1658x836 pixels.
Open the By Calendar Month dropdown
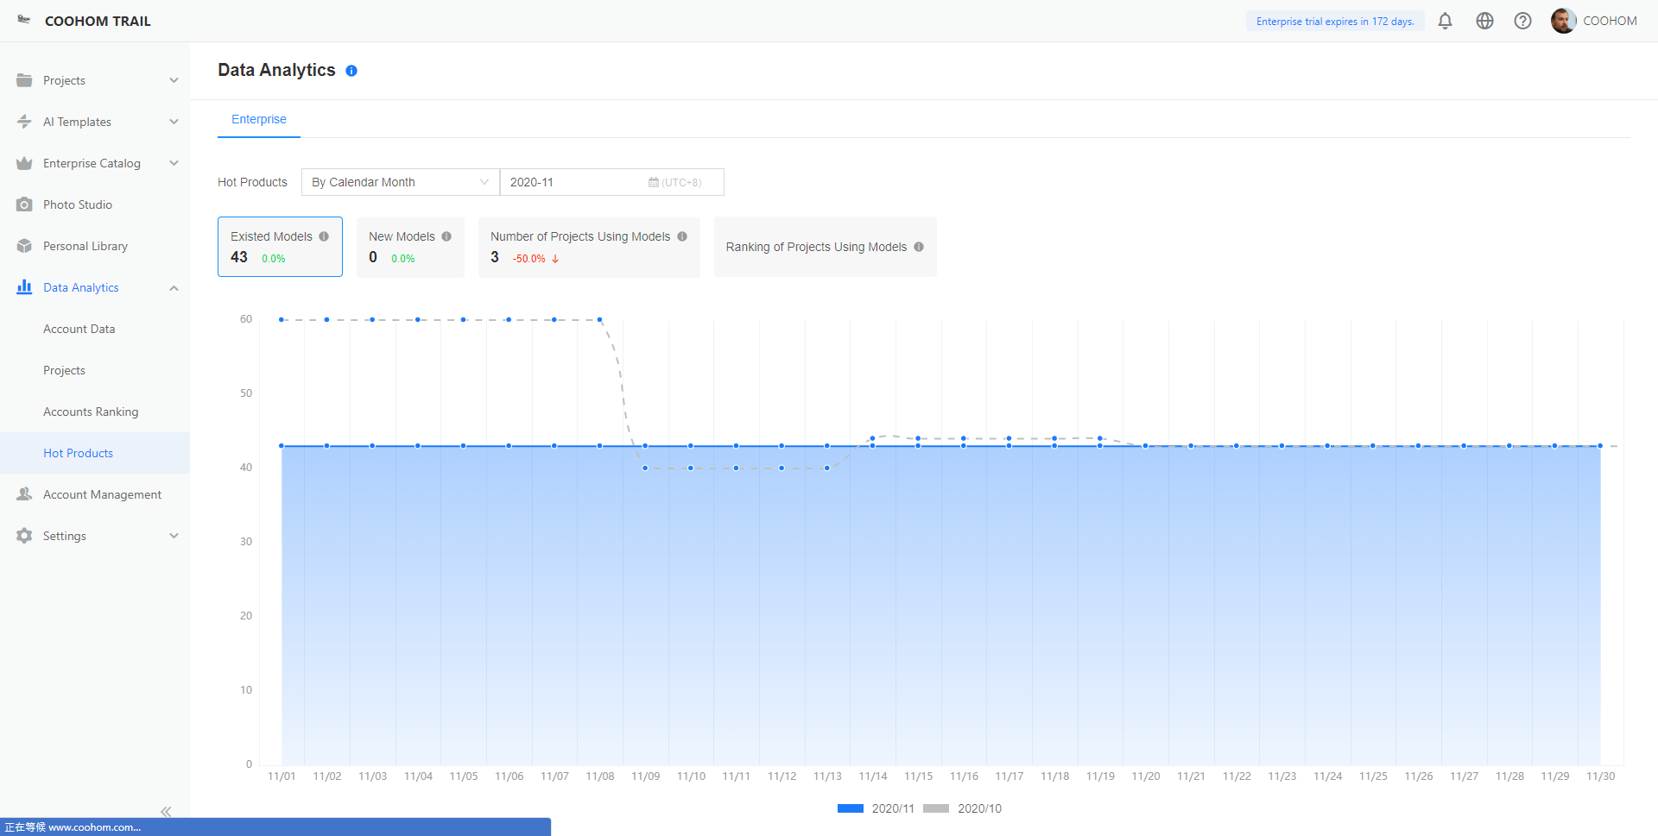[x=400, y=182]
